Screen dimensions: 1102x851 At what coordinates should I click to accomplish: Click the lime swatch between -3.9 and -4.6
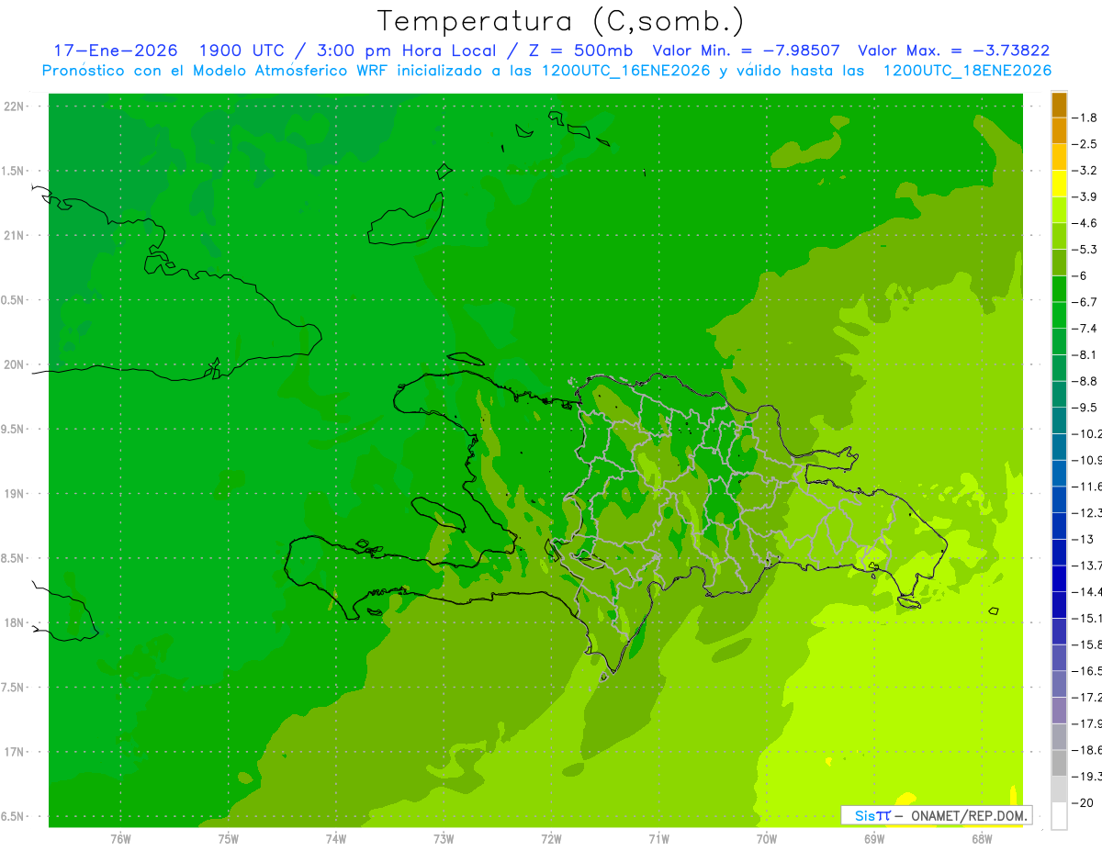coord(1059,210)
